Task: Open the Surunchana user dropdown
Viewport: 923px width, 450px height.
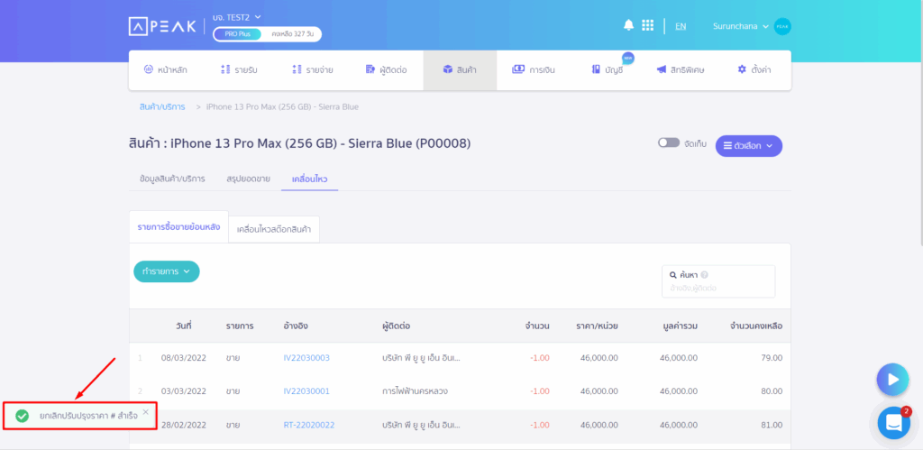Action: 741,26
